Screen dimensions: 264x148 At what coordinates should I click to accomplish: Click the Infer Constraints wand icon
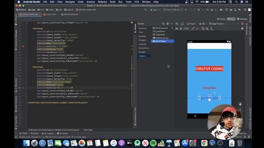pyautogui.click(x=197, y=28)
